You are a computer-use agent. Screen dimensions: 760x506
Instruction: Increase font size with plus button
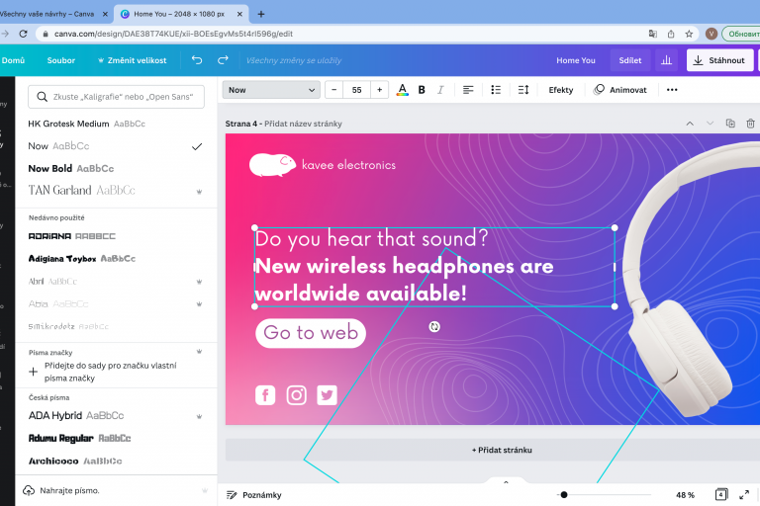click(x=380, y=90)
